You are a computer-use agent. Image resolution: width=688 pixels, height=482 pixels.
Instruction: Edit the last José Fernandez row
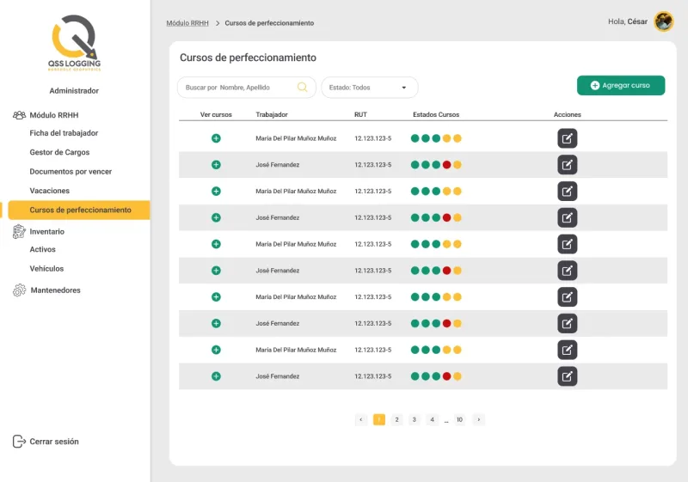coord(567,376)
